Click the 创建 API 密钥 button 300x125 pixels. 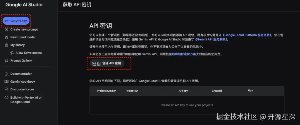pyautogui.click(x=107, y=63)
